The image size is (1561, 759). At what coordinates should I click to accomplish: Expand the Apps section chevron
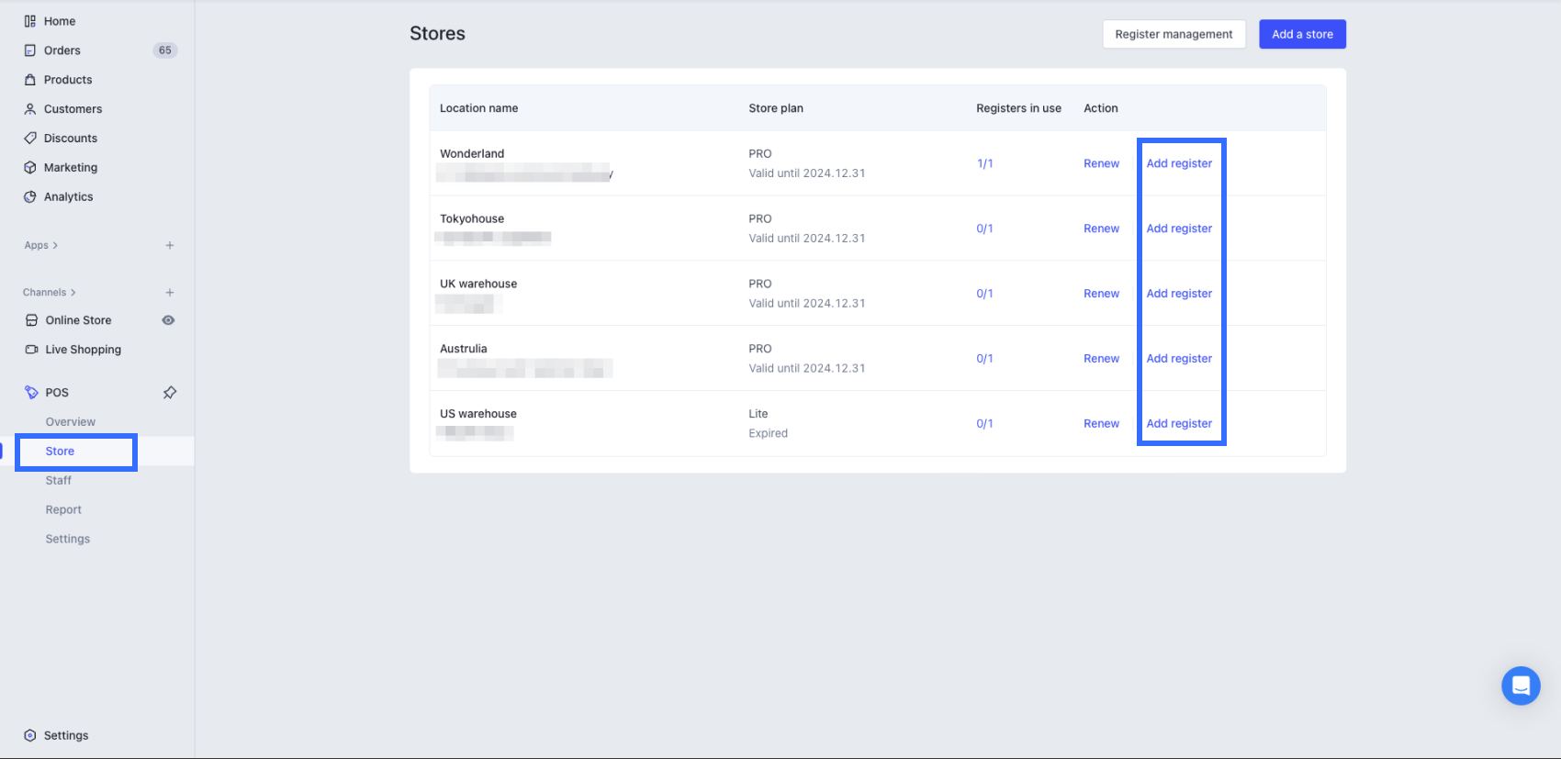coord(55,246)
